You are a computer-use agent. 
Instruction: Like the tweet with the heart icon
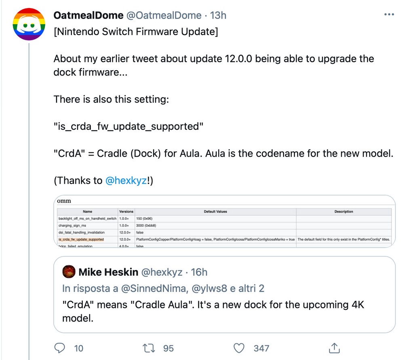240,347
